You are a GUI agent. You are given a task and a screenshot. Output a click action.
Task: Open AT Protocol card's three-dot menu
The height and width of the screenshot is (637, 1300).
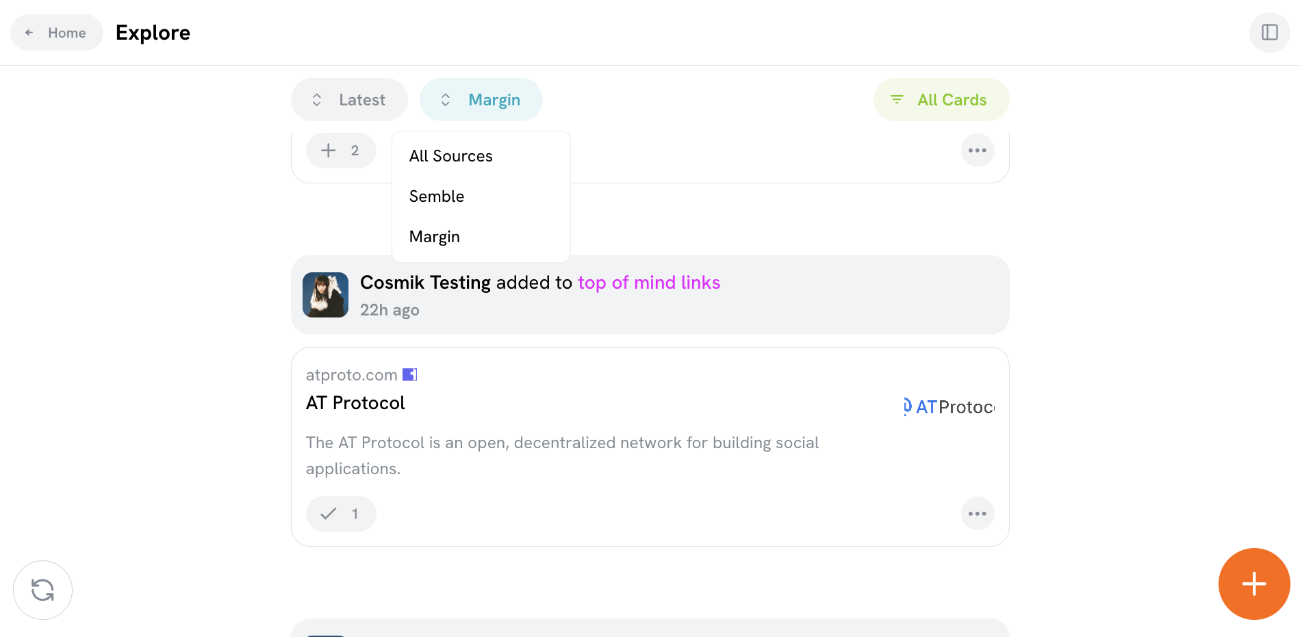(x=977, y=514)
